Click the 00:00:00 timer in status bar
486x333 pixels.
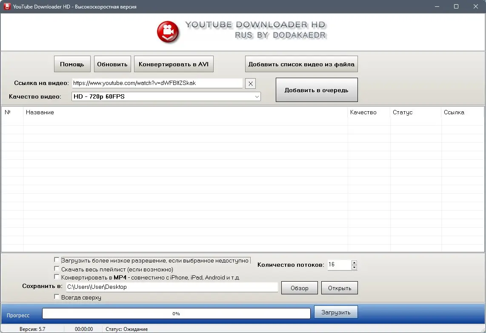click(x=84, y=329)
